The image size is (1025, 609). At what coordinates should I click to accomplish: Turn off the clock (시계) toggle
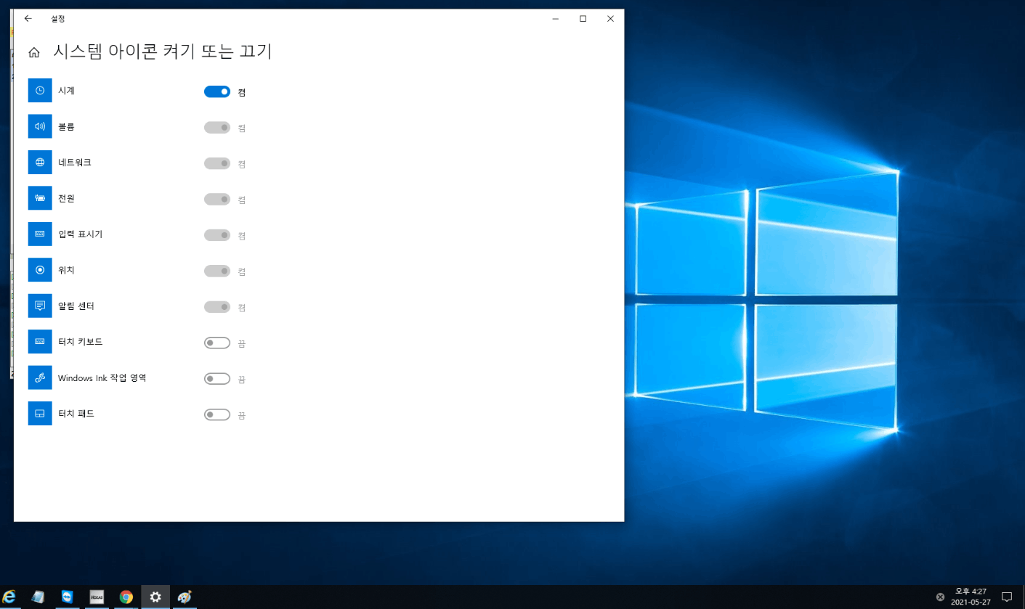coord(217,91)
